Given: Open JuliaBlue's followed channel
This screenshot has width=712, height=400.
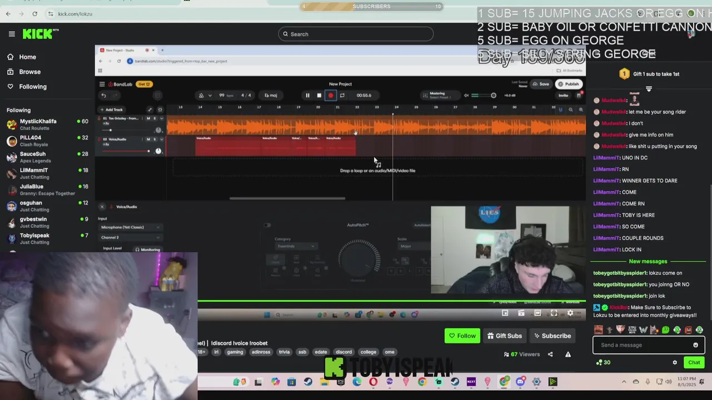Looking at the screenshot, I should 47,189.
